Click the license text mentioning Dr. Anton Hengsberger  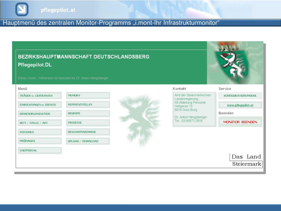point(63,78)
